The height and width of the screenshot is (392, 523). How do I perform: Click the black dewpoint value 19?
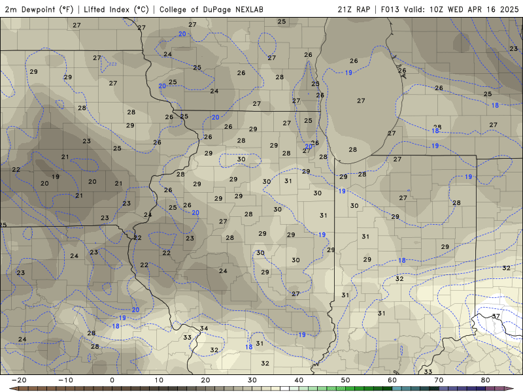(x=56, y=176)
